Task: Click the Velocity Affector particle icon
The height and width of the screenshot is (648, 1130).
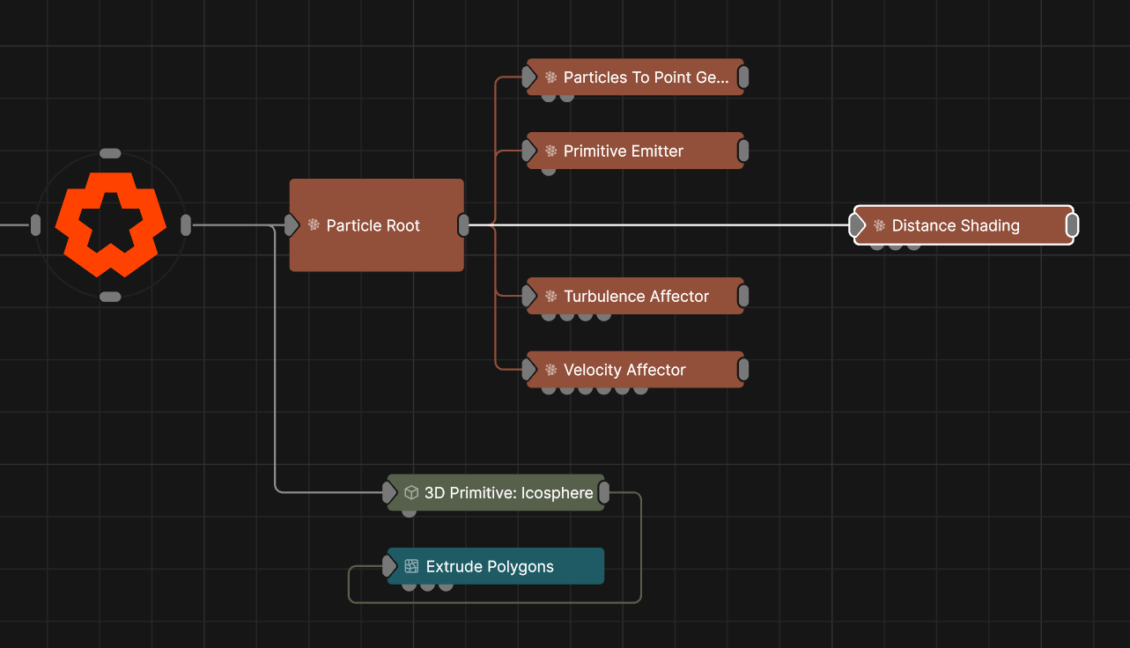Action: [x=551, y=371]
